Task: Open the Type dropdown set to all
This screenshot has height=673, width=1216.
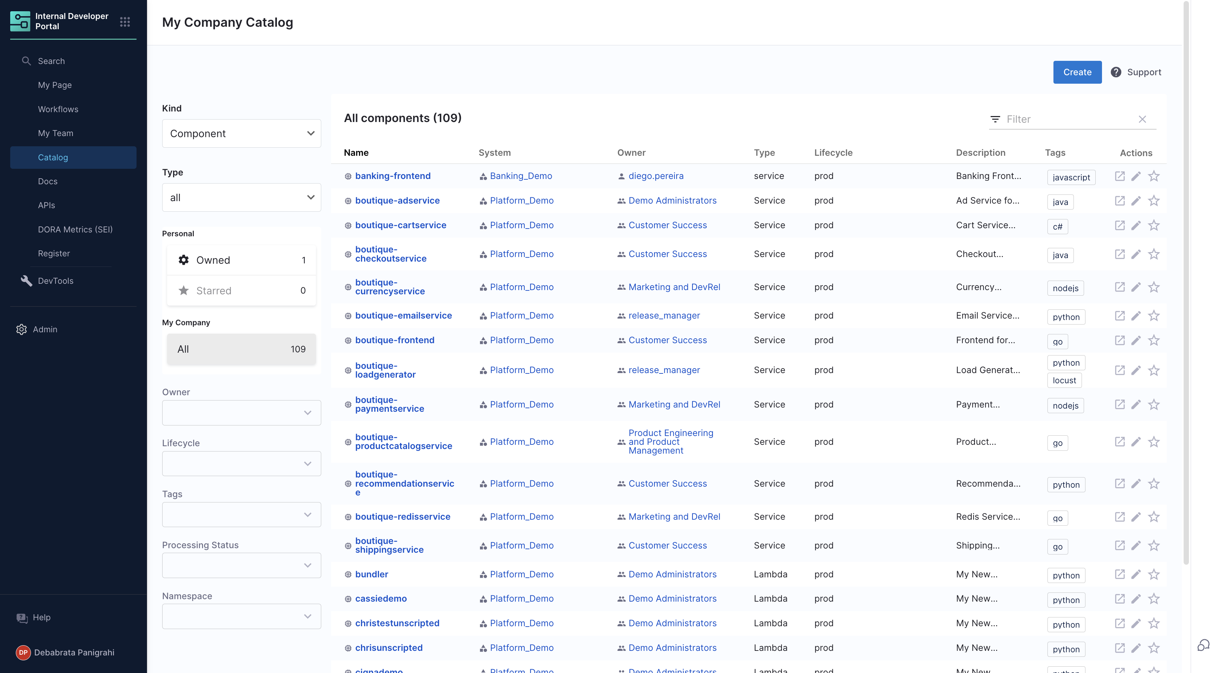Action: tap(241, 198)
